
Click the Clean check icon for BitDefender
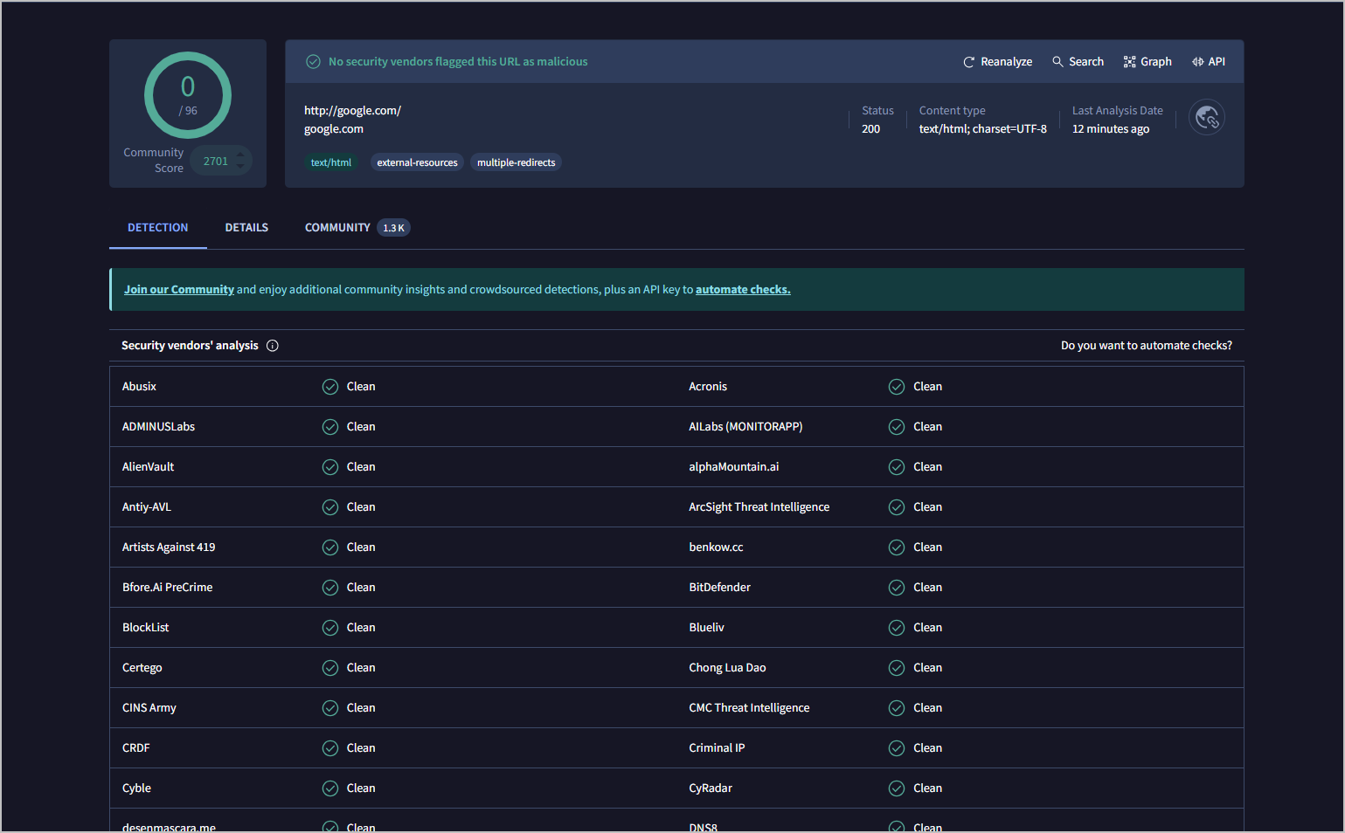coord(897,588)
